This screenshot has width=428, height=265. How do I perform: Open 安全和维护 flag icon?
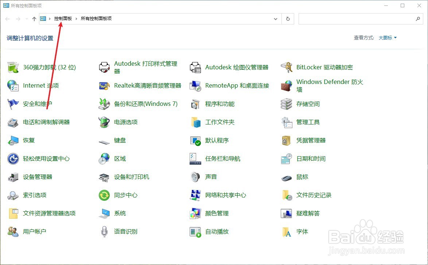click(13, 104)
